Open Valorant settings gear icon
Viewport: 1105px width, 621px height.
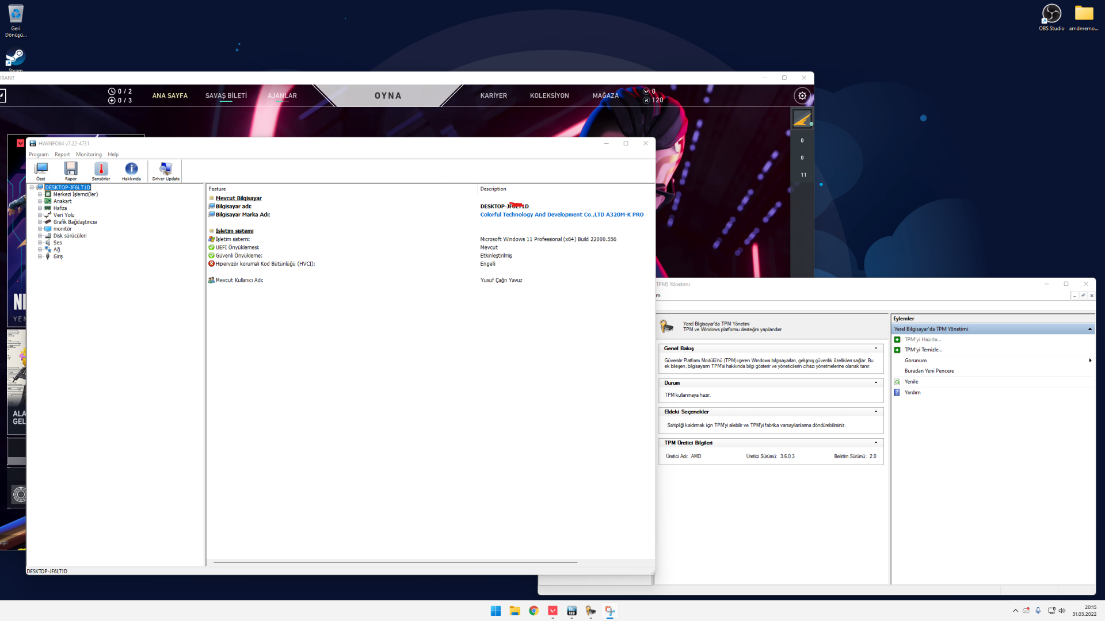802,96
